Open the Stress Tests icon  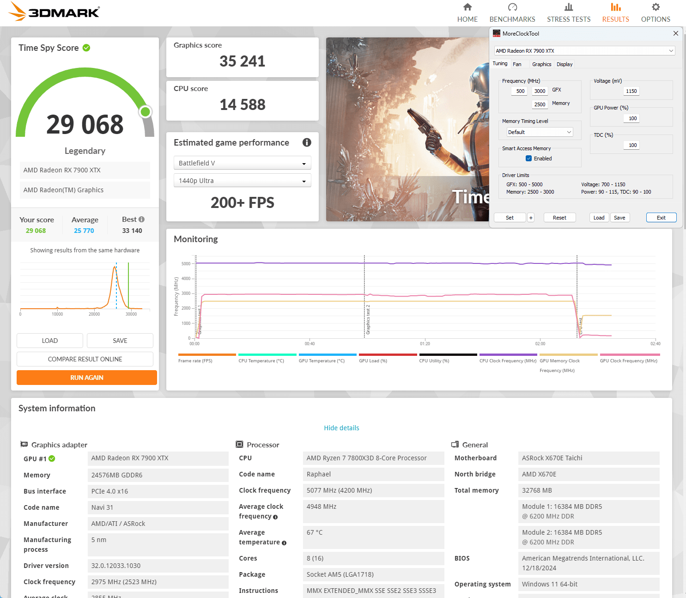click(569, 7)
